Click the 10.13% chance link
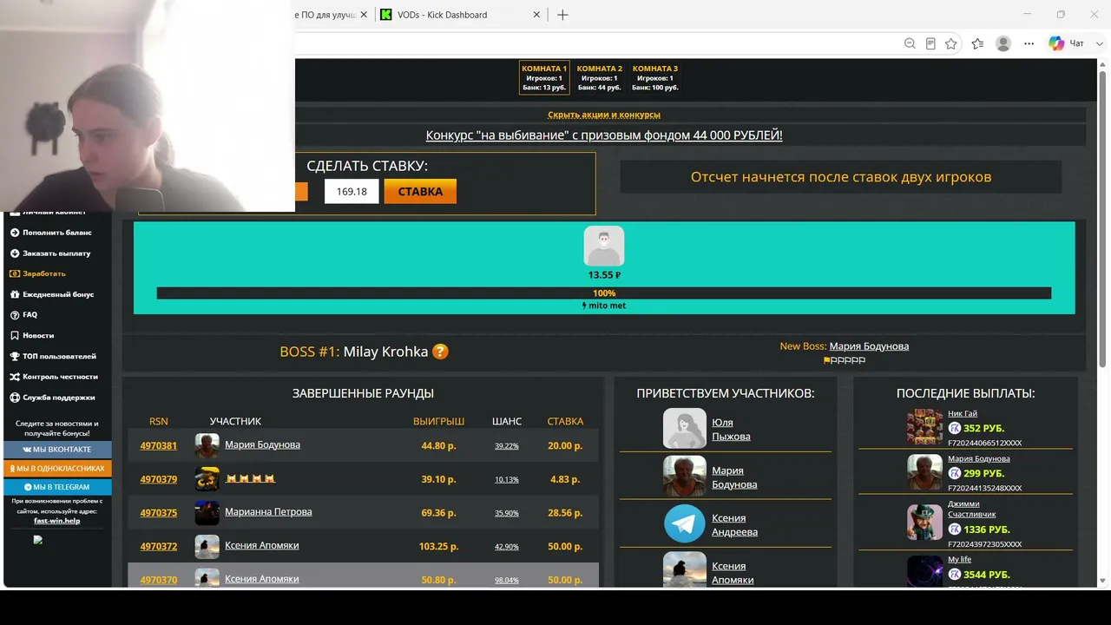 507,479
